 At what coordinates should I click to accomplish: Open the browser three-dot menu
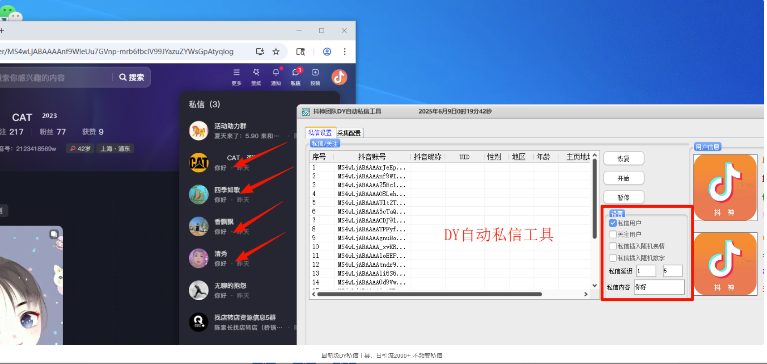344,51
